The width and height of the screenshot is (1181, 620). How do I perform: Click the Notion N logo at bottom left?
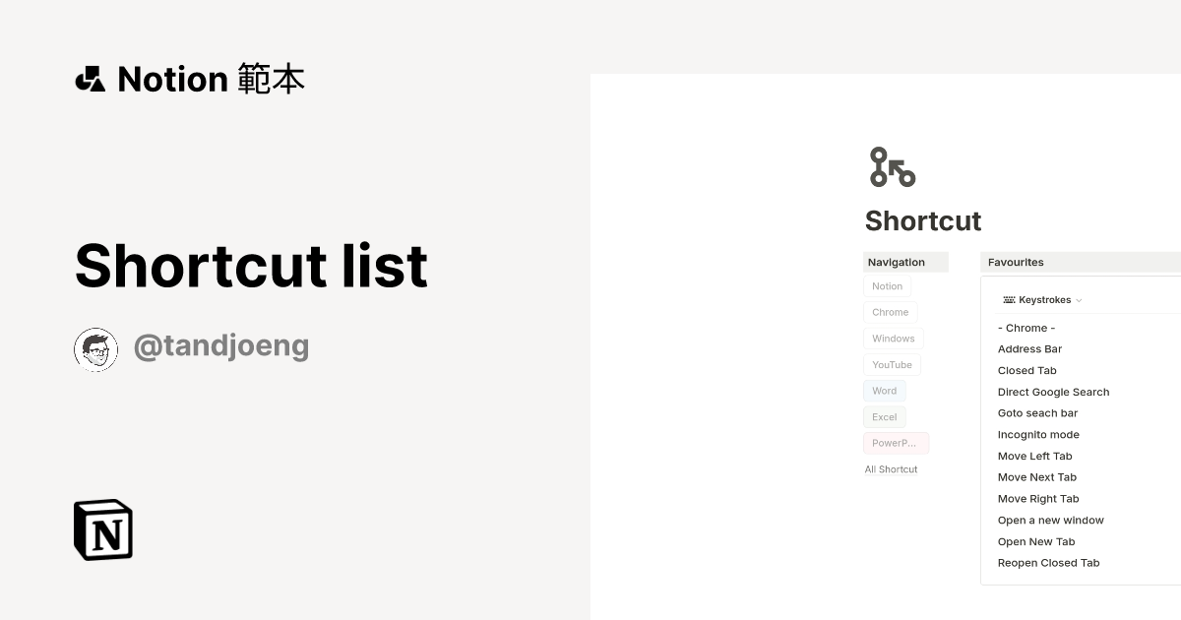(102, 529)
